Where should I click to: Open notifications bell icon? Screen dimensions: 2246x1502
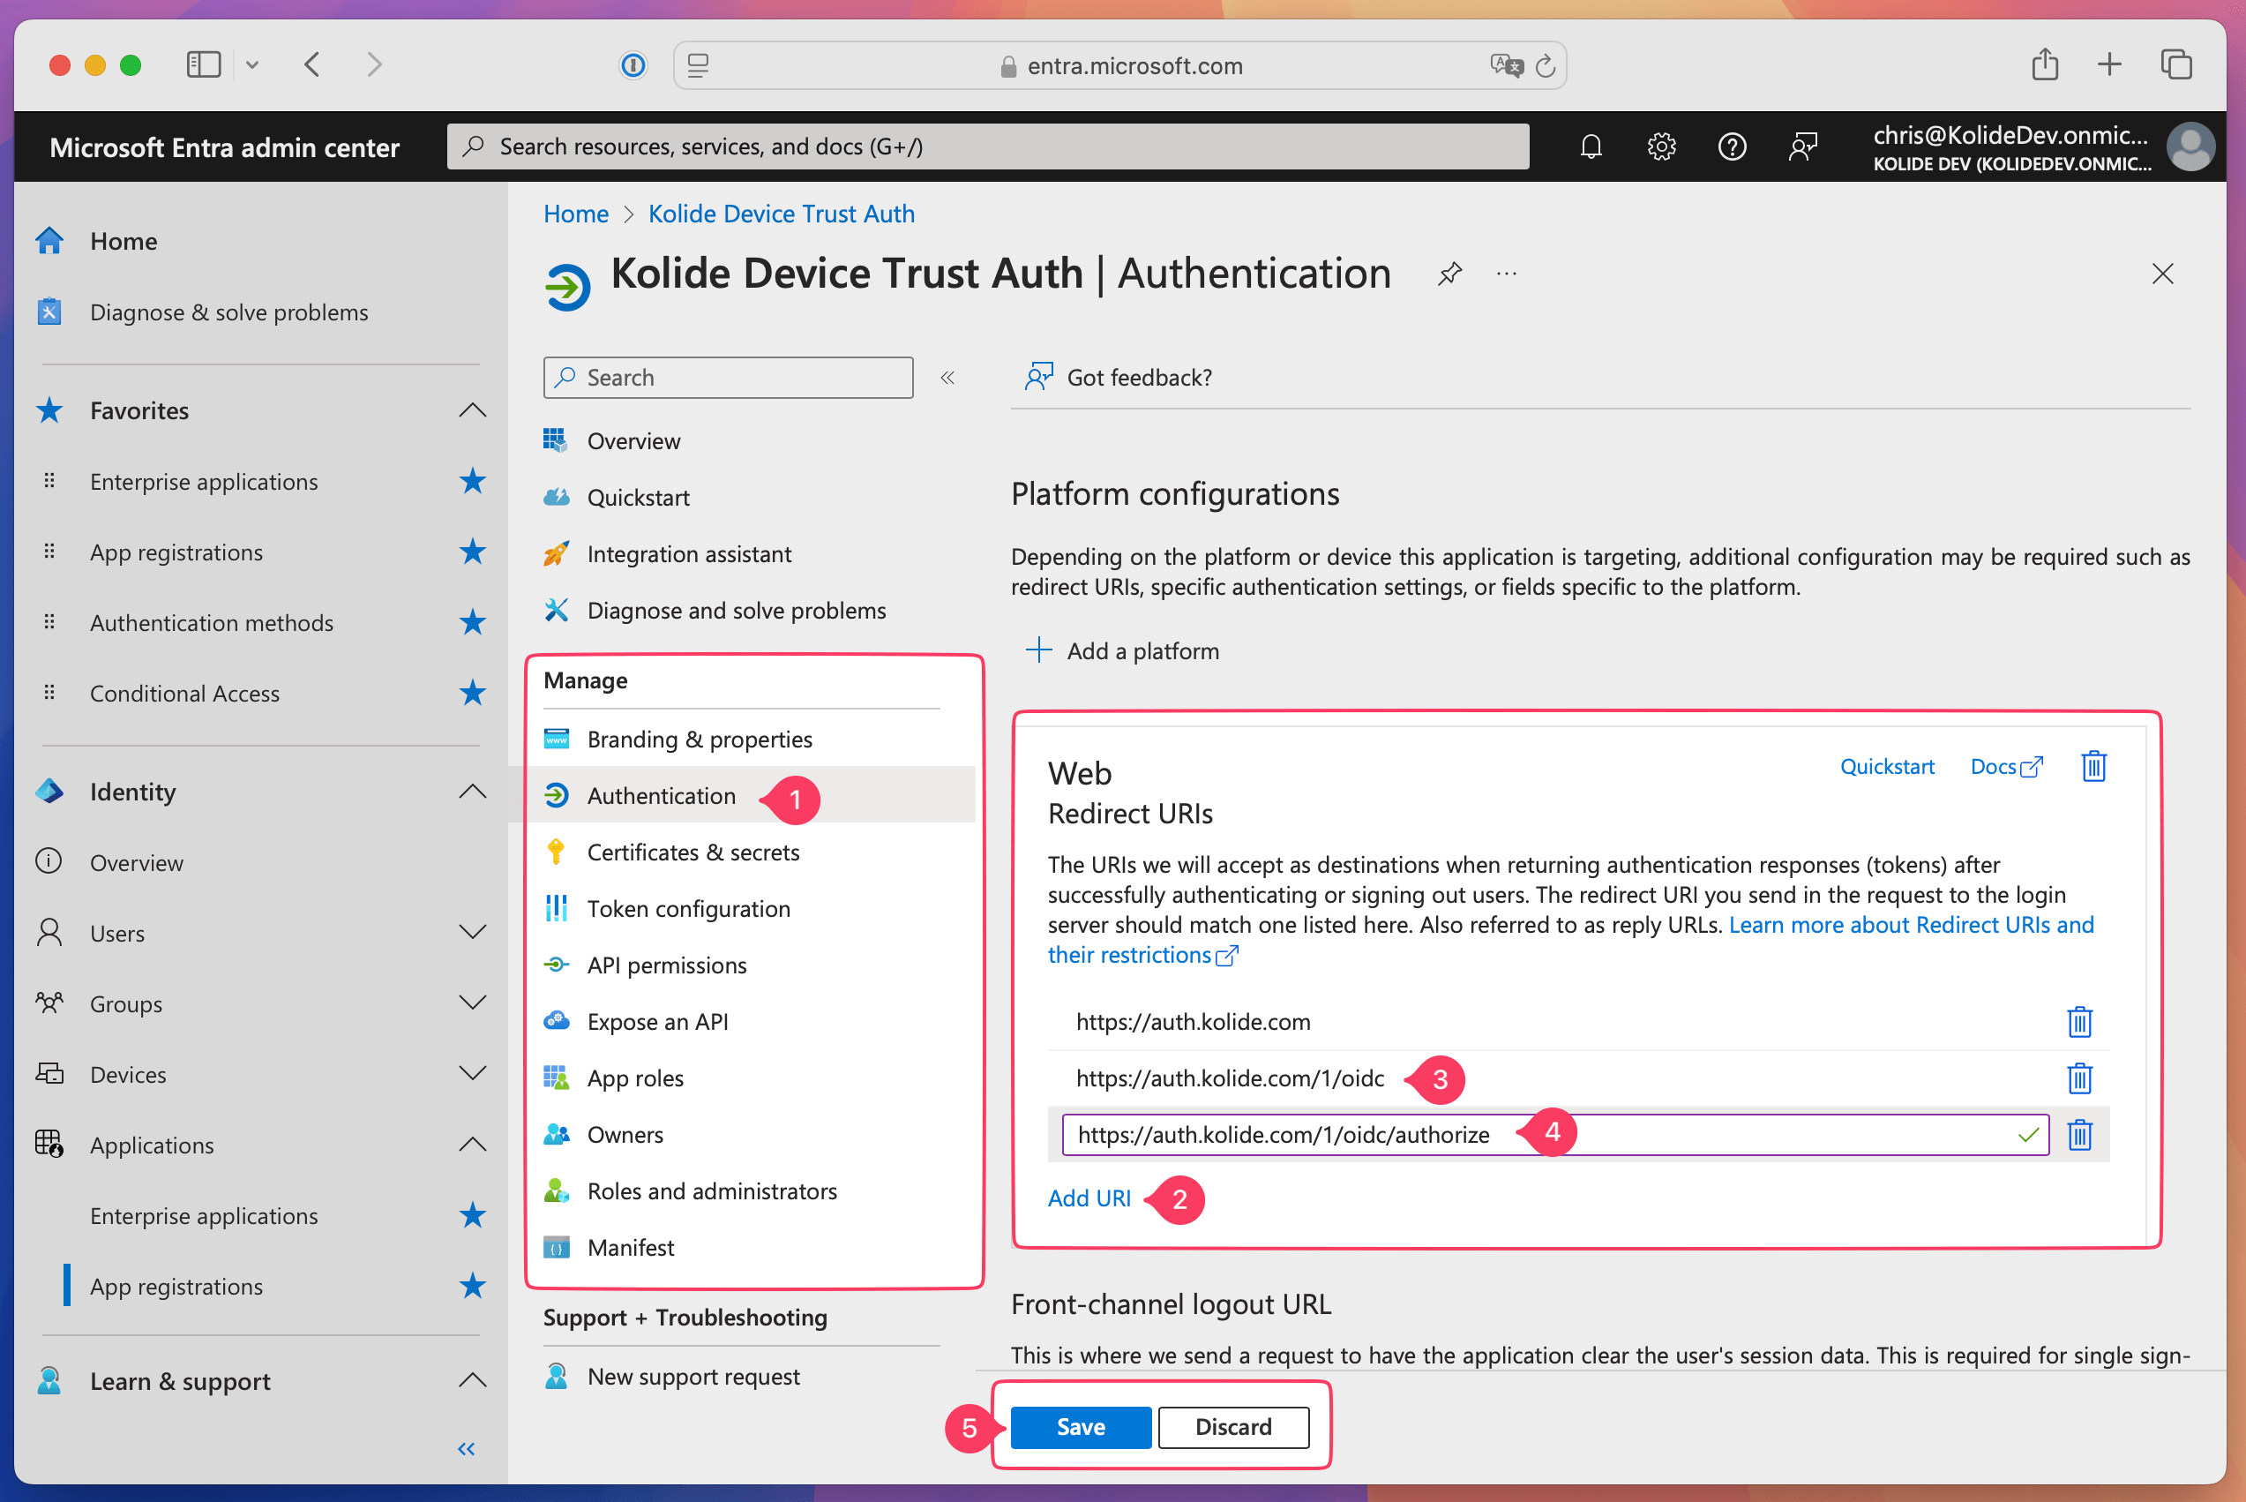click(x=1591, y=146)
